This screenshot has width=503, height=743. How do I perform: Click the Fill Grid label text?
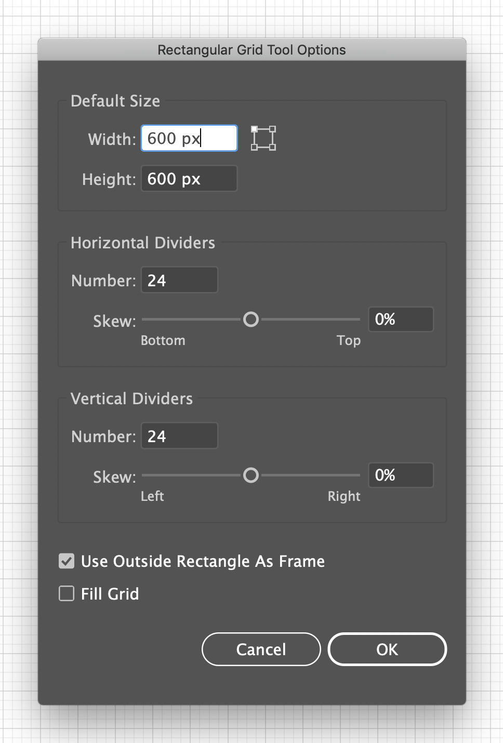click(x=110, y=593)
